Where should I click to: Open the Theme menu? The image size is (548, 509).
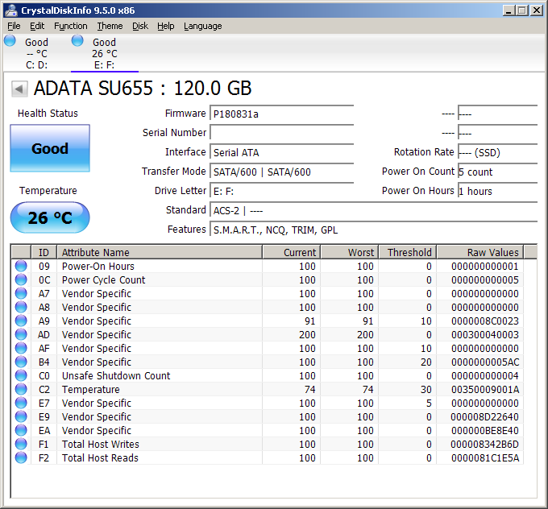click(x=110, y=27)
